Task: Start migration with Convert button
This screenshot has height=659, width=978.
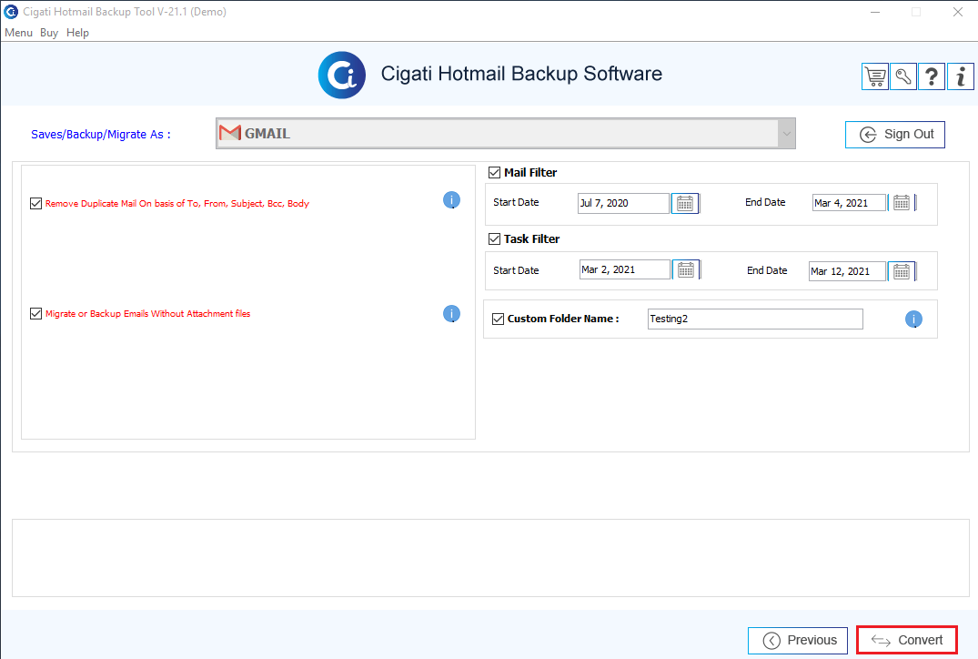Action: point(907,640)
